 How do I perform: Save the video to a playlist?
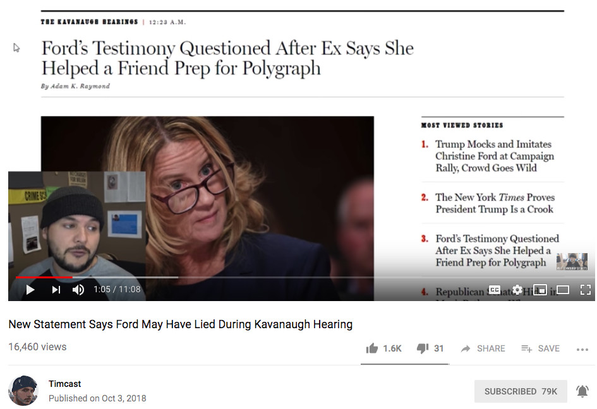click(x=540, y=348)
